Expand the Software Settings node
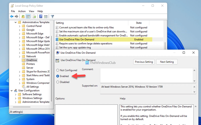This screenshot has width=201, height=125. point(16,95)
